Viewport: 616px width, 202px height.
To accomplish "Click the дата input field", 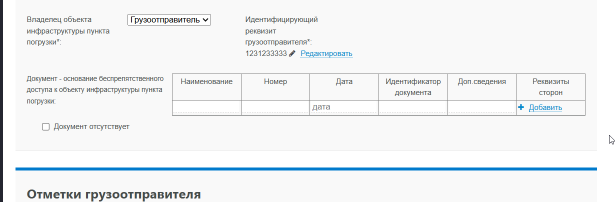I will [x=344, y=107].
